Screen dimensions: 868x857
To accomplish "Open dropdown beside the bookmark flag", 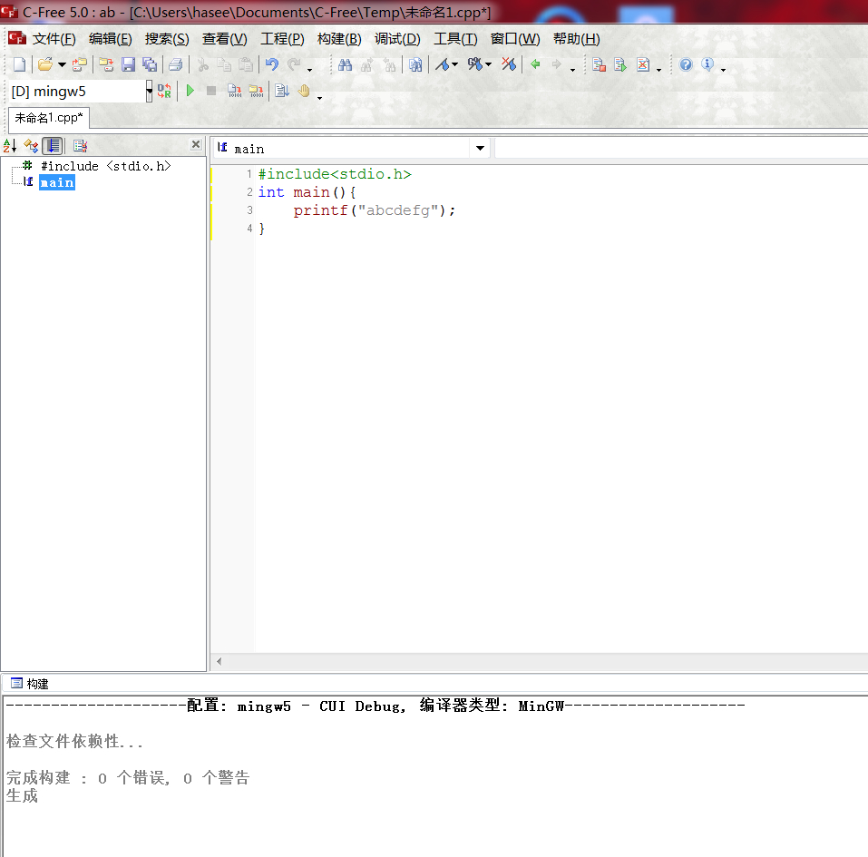I will pyautogui.click(x=455, y=64).
